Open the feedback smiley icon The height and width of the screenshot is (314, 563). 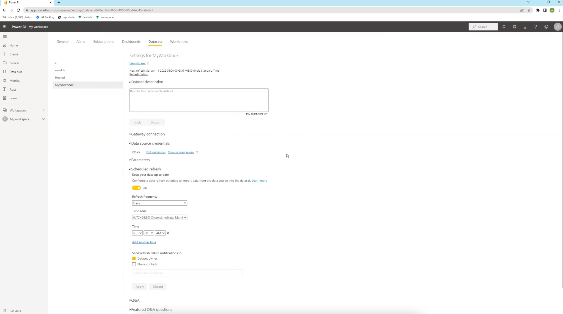[x=546, y=27]
